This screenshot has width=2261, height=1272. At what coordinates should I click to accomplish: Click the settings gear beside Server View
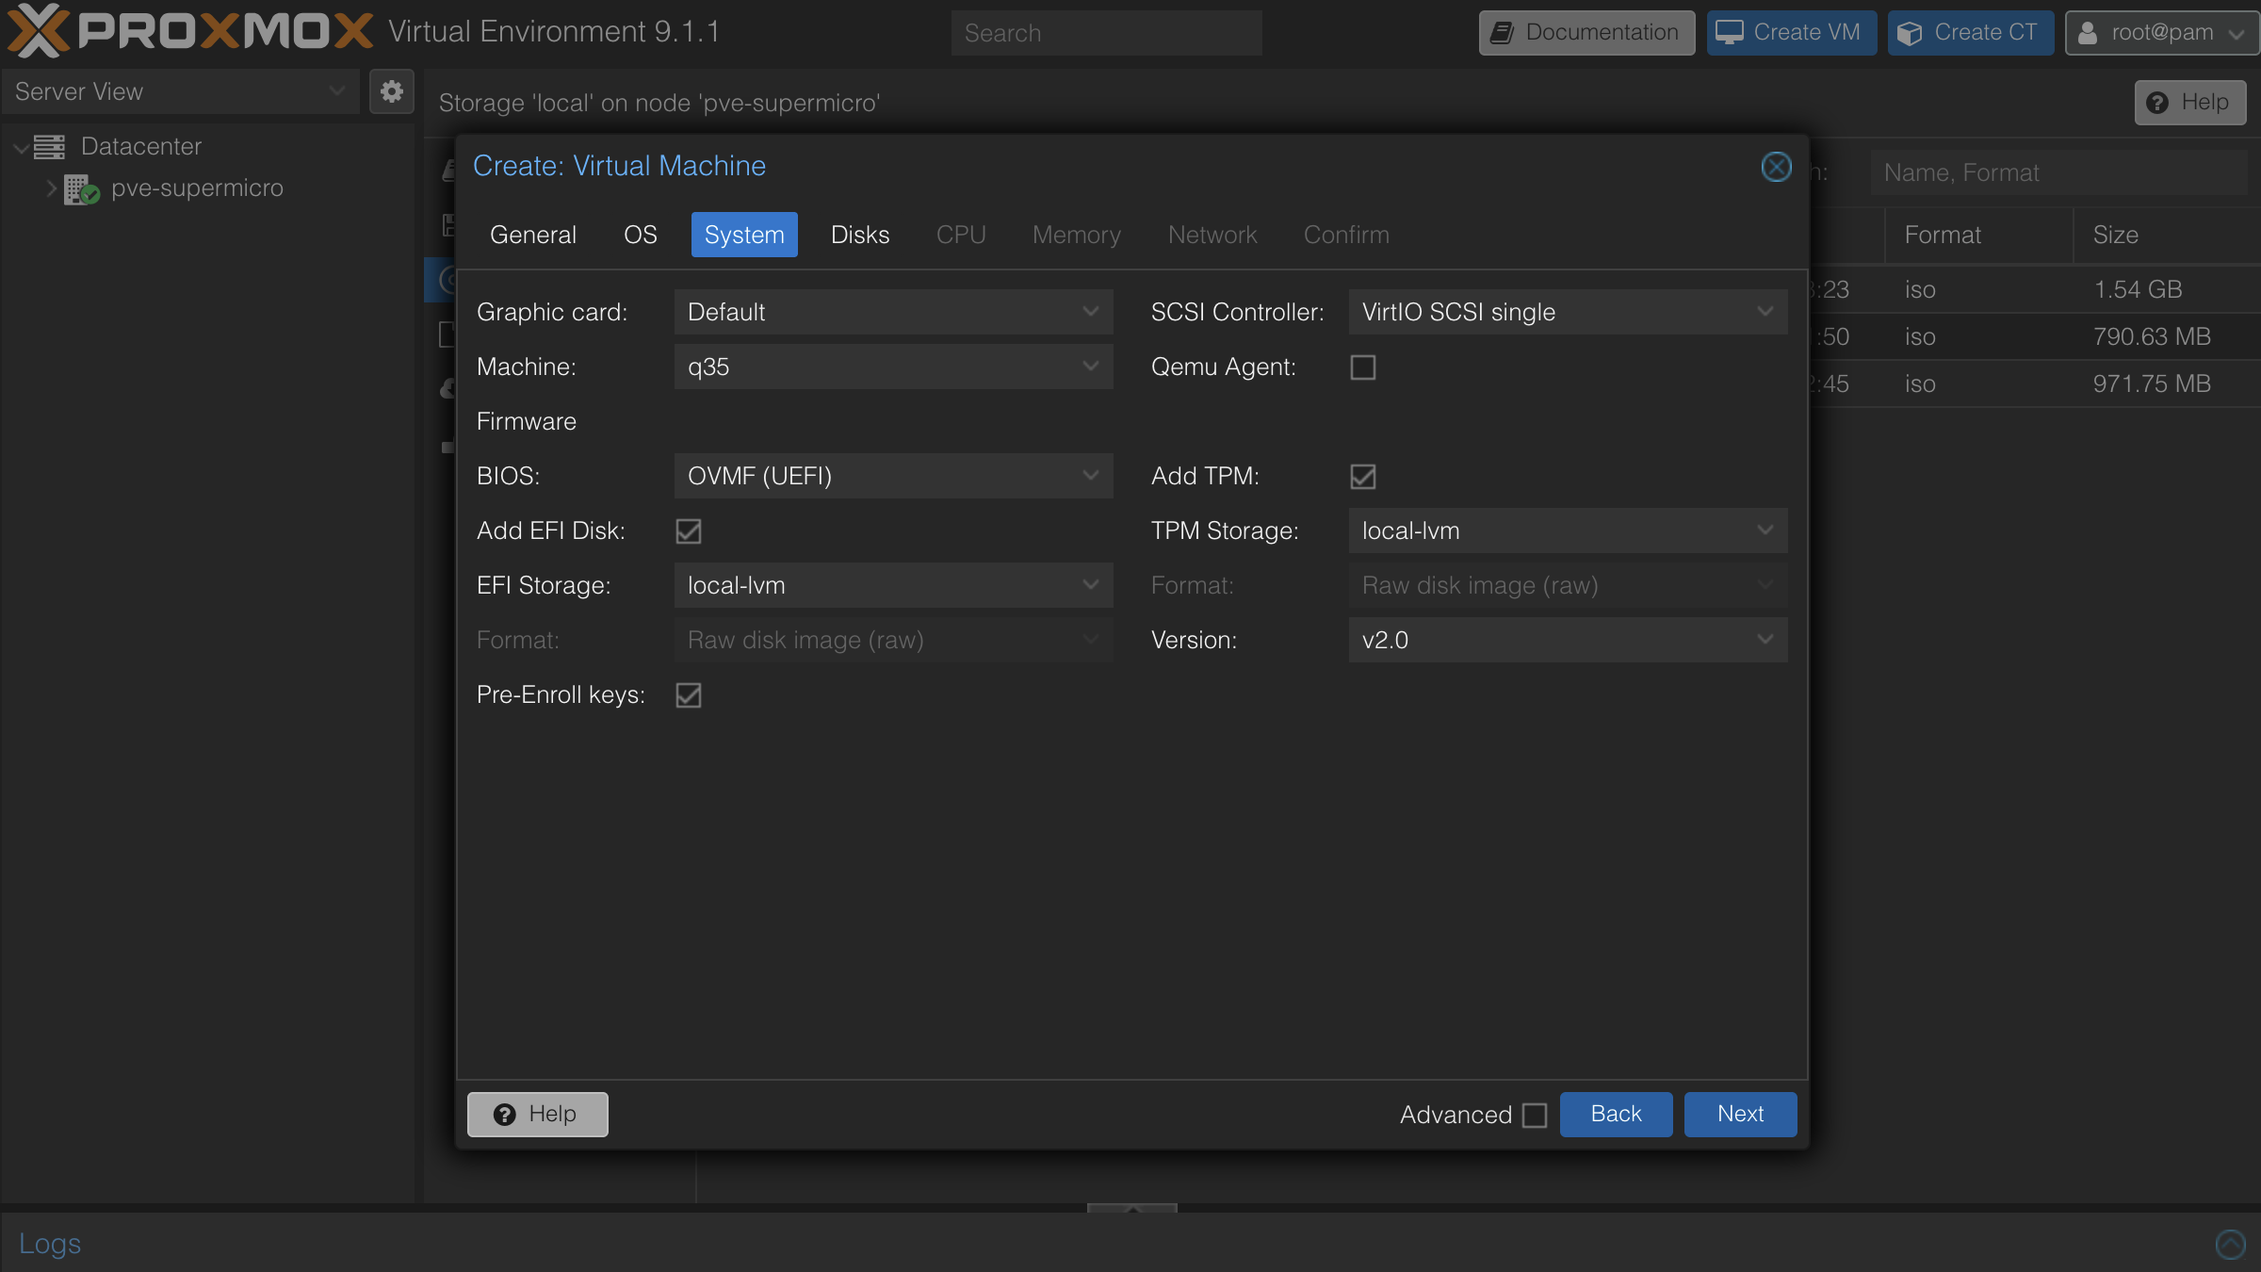tap(391, 91)
